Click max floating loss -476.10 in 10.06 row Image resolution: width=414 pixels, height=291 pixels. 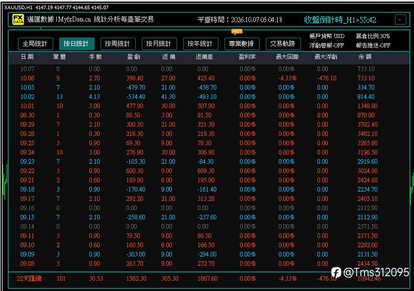[x=327, y=78]
